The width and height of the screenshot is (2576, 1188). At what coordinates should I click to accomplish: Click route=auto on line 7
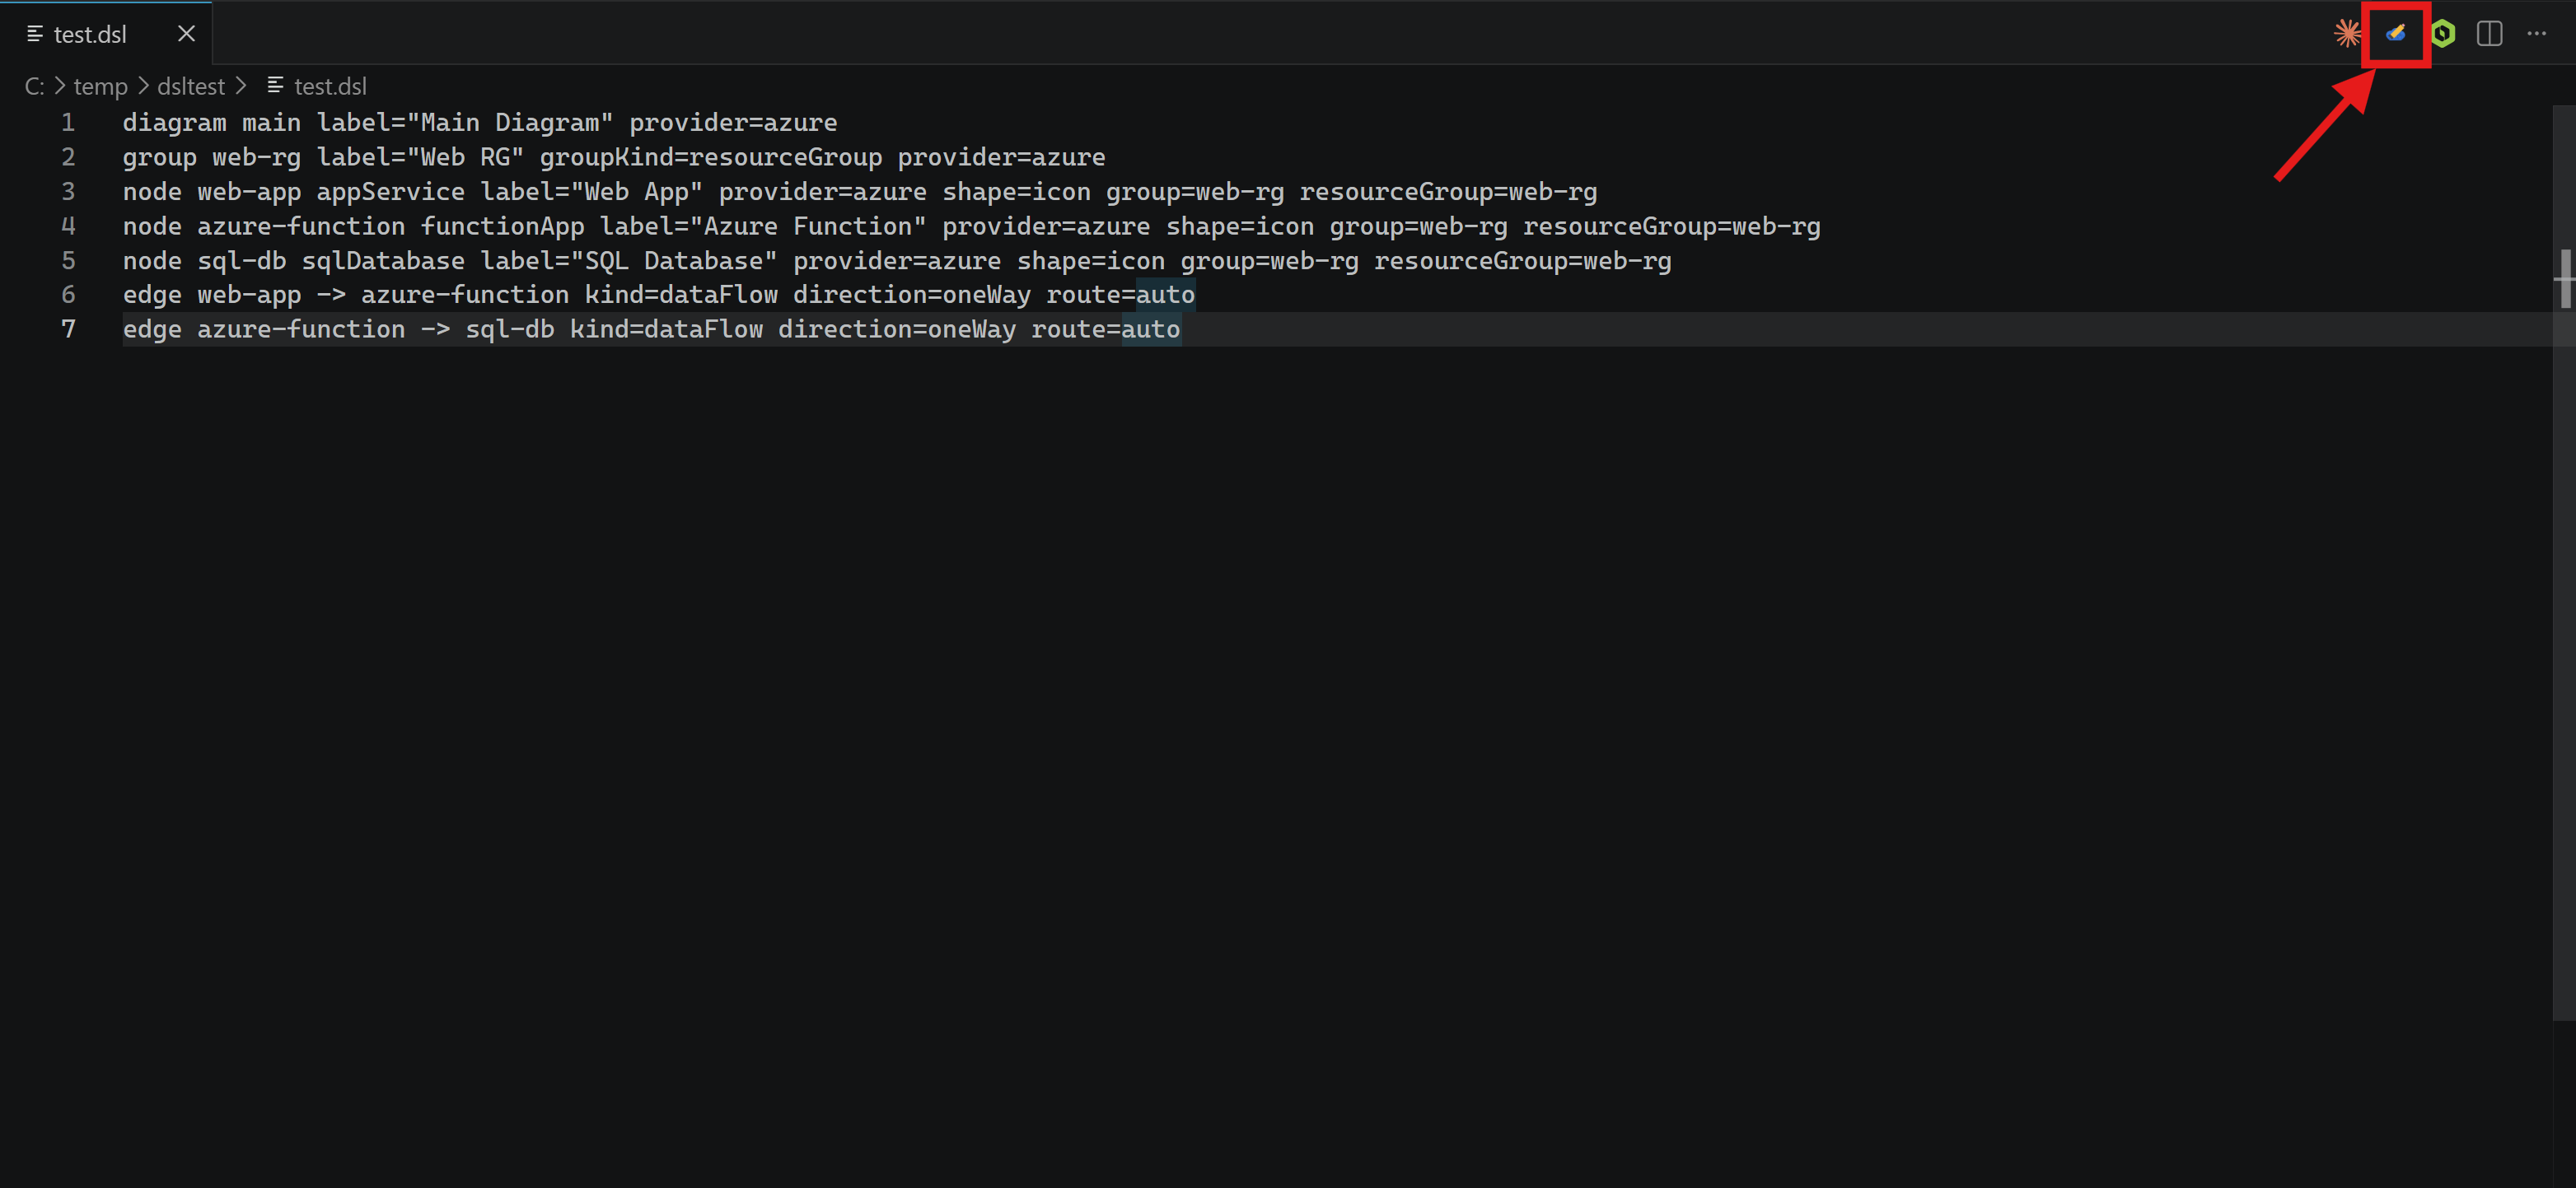pyautogui.click(x=1106, y=329)
